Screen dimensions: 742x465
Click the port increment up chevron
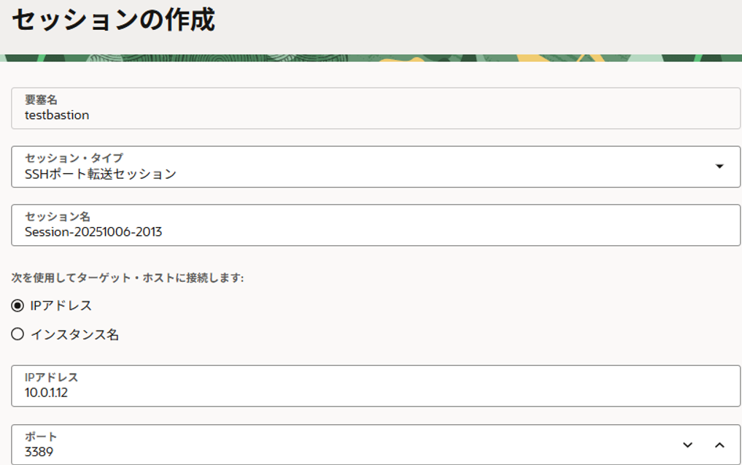click(x=719, y=445)
